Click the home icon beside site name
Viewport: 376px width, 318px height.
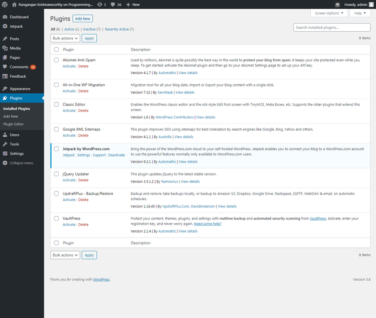(14, 5)
